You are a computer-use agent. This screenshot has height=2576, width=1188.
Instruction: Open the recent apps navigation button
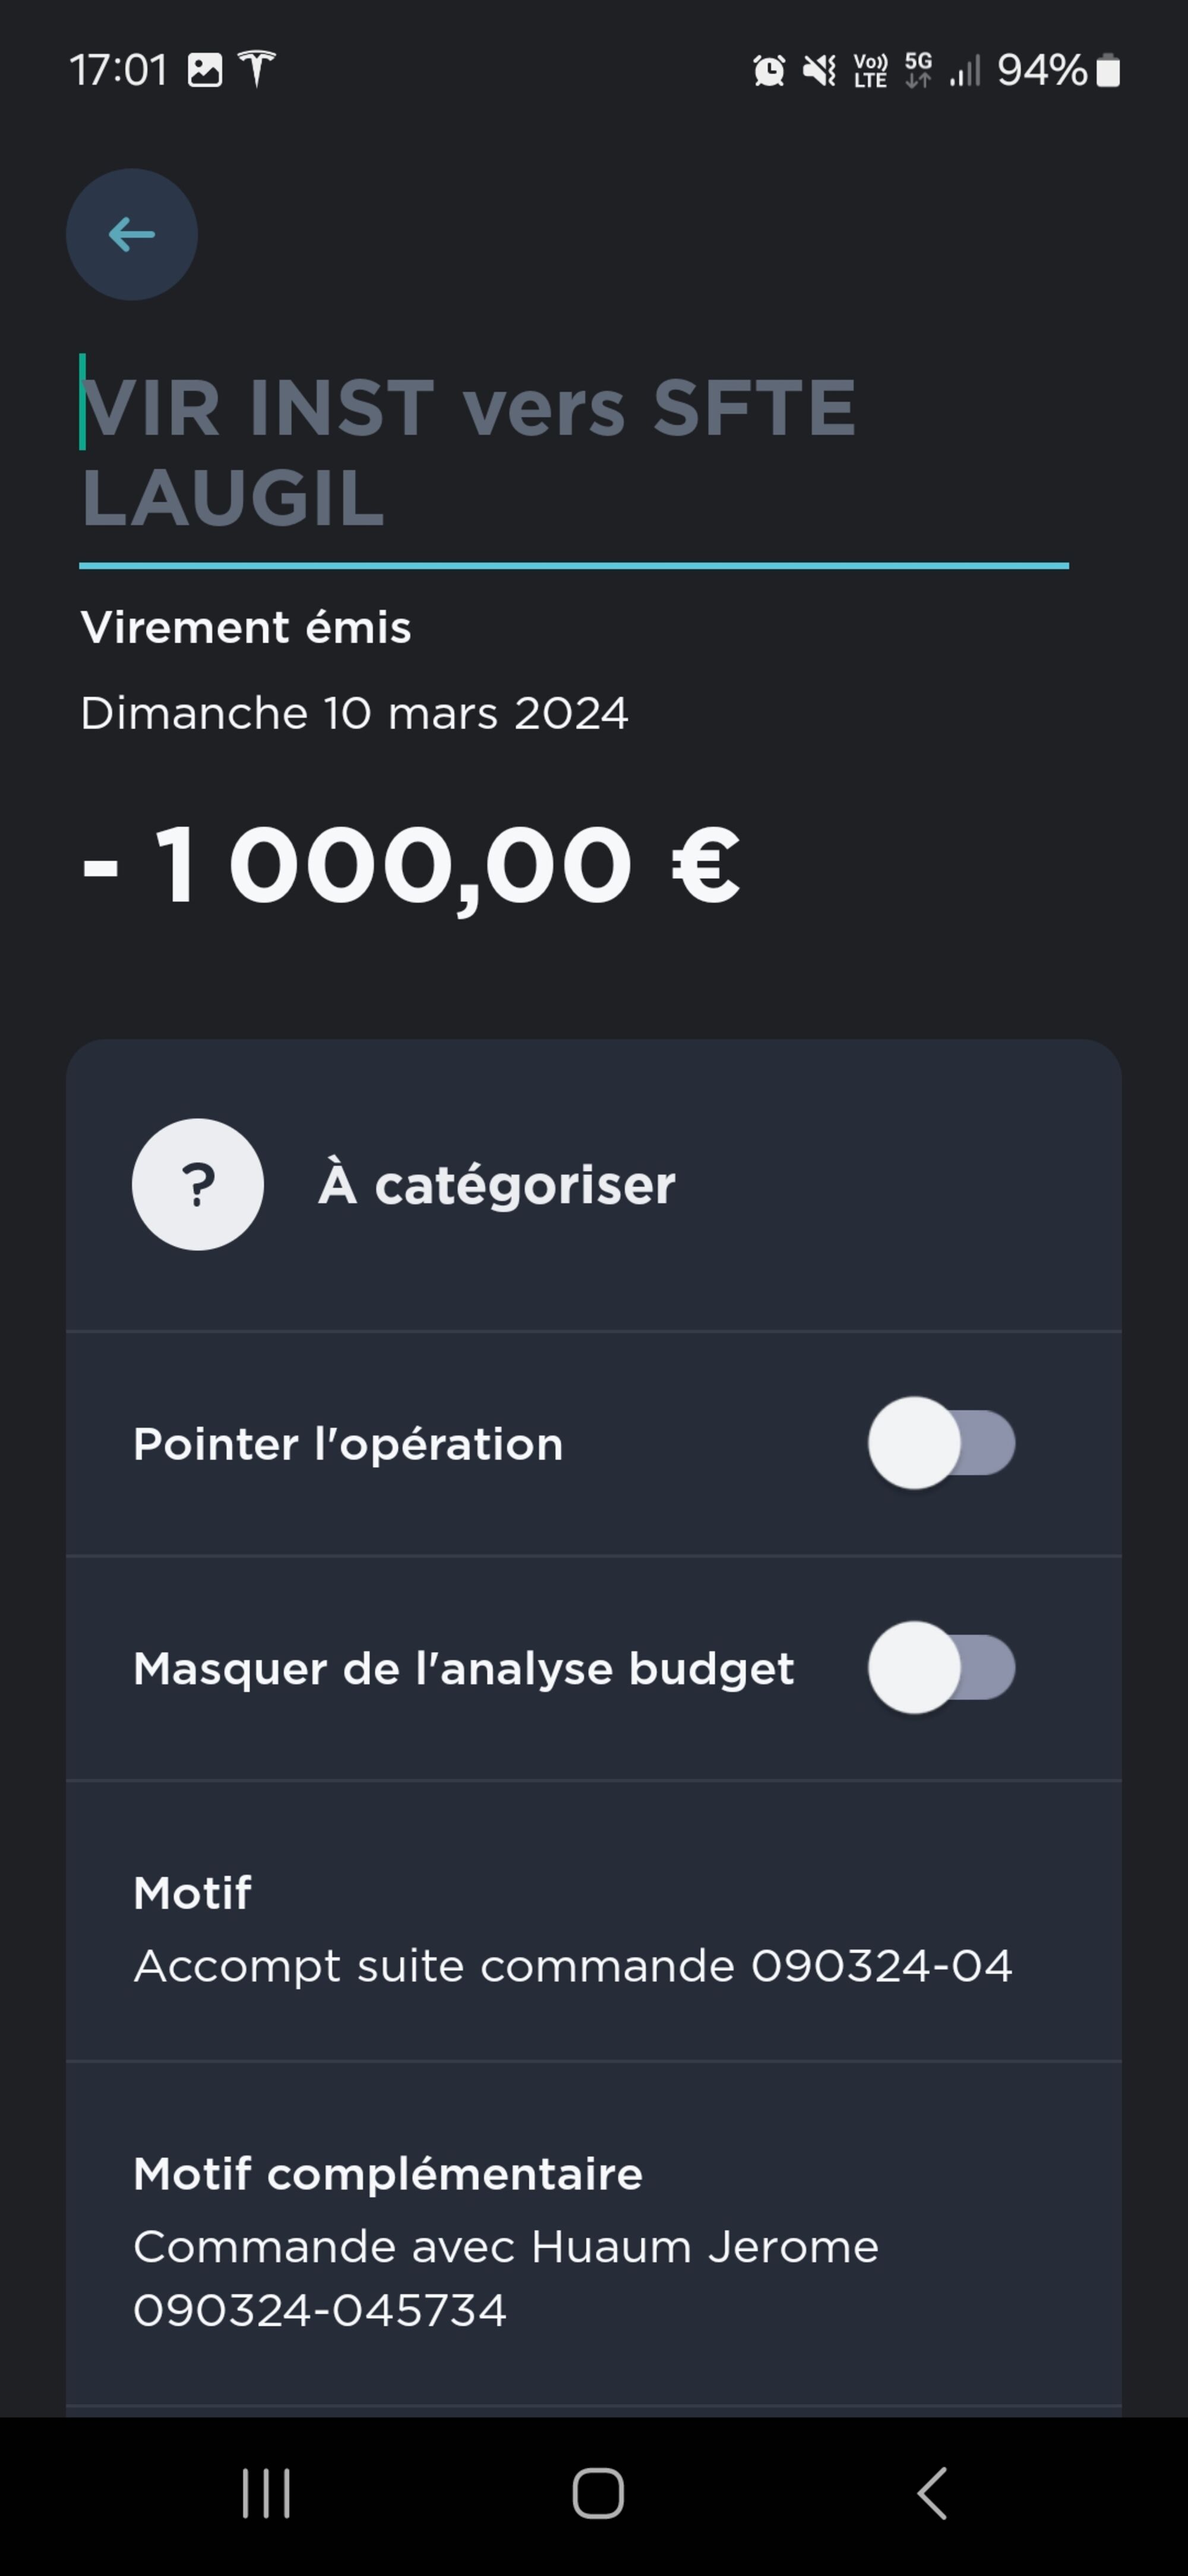click(266, 2493)
